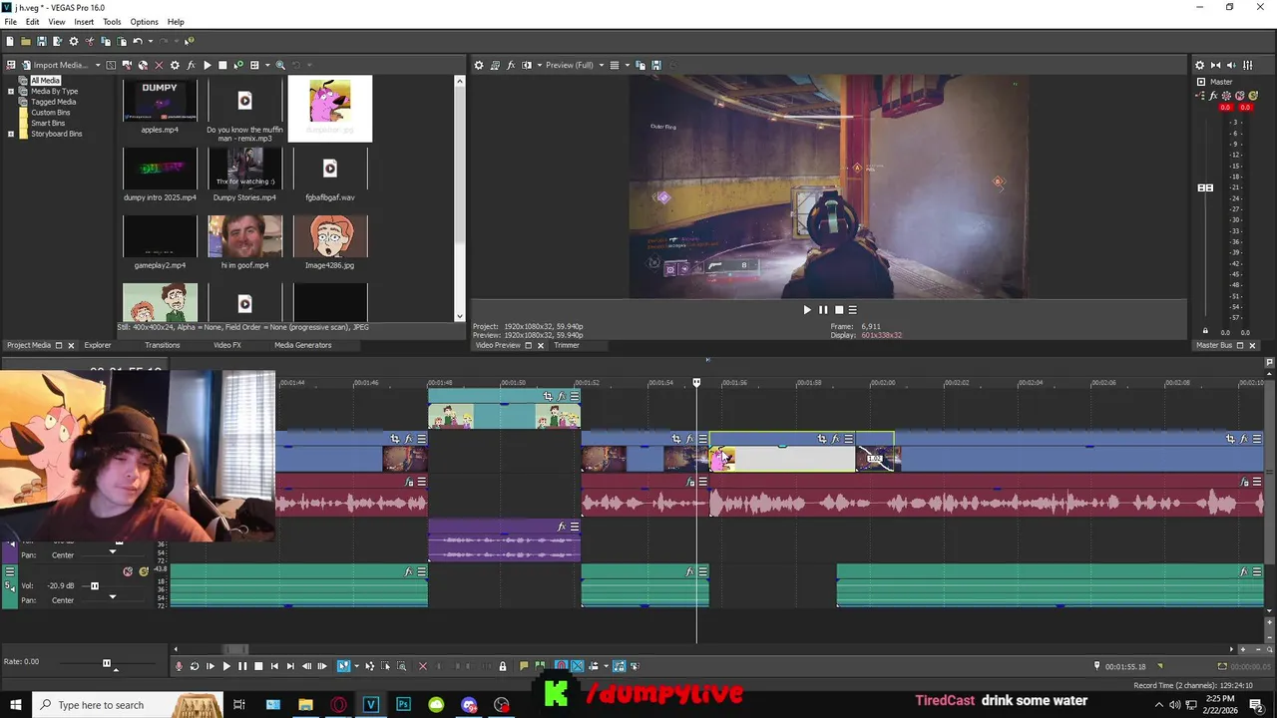Cut selection with the scissors icon
Image resolution: width=1277 pixels, height=718 pixels.
(89, 41)
